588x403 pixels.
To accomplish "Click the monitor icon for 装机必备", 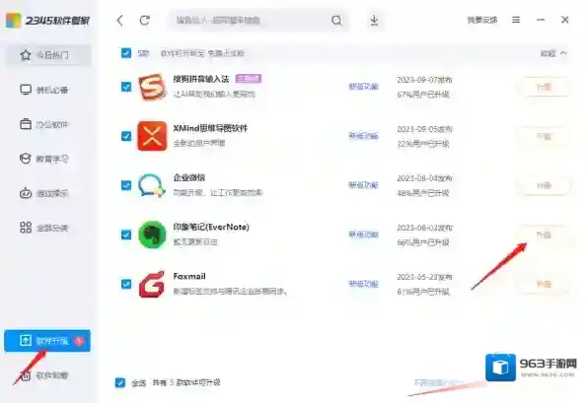I will coord(26,90).
